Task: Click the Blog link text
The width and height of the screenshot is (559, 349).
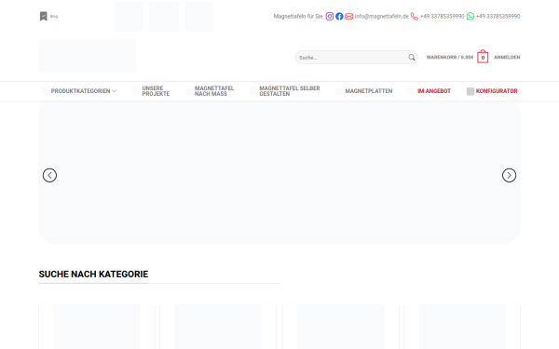Action: 54,17
